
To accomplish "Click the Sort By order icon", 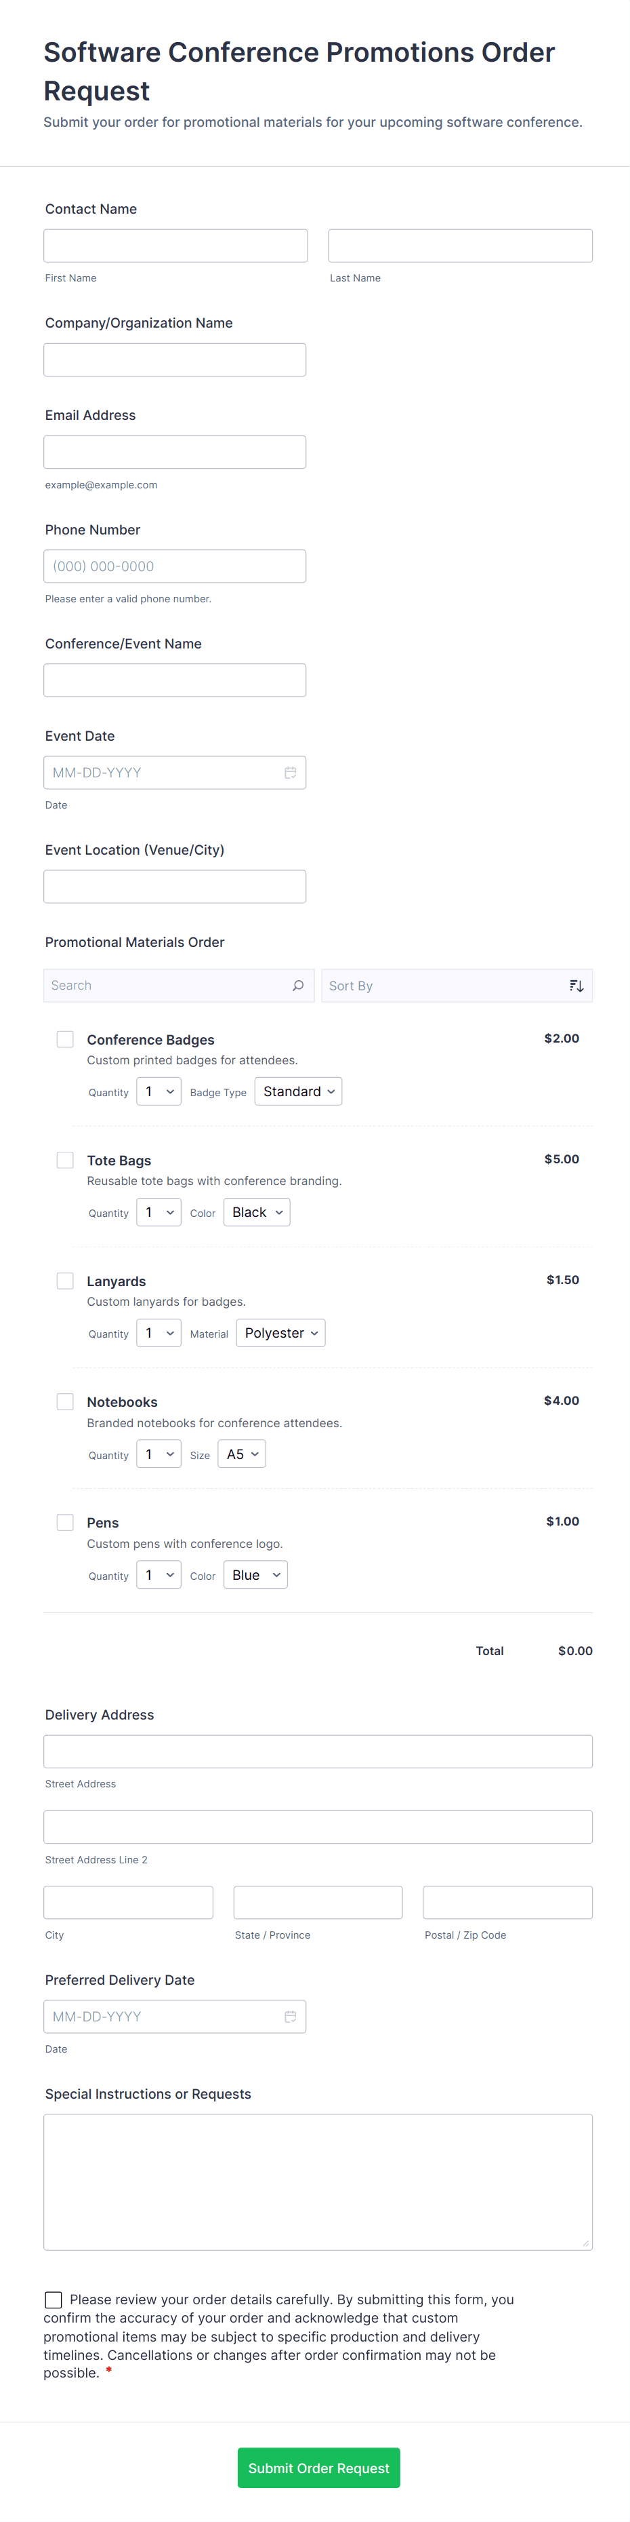I will (576, 986).
